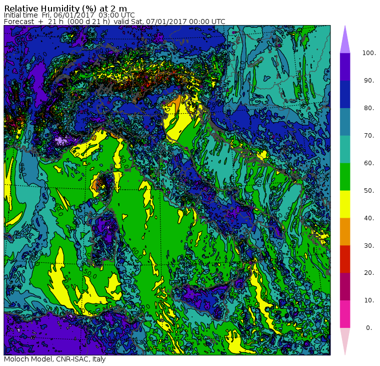Viewport: 380px width, 366px height.
Task: Select the violet 90–100 legend swatch
Action: (345, 67)
